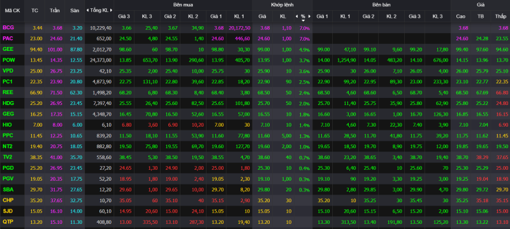Screen dimensions: 510x229
Task: Open the HDG ticker
Action: click(8, 103)
